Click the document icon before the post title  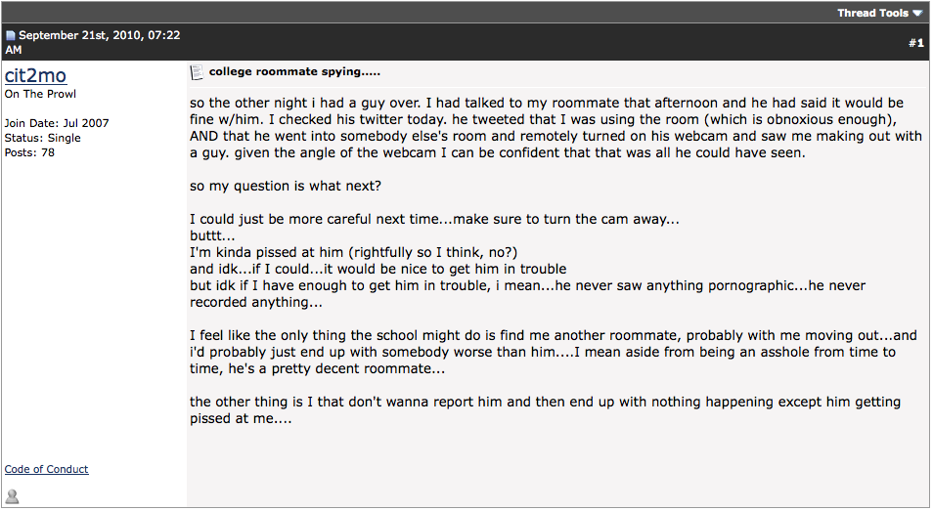[197, 72]
